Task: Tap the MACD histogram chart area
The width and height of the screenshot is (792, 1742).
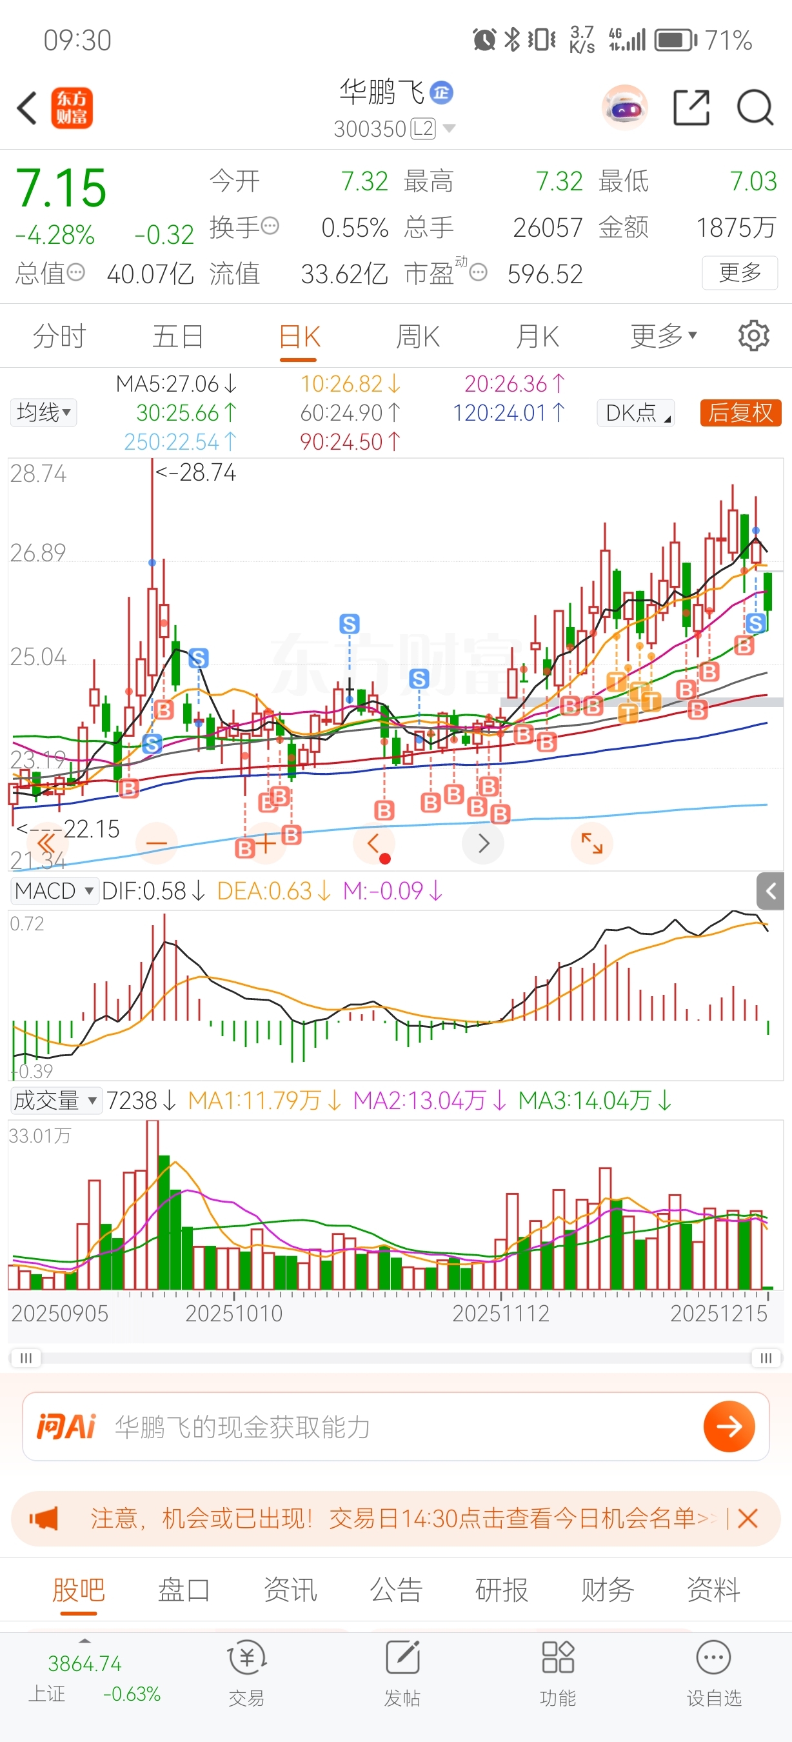Action: click(x=395, y=995)
